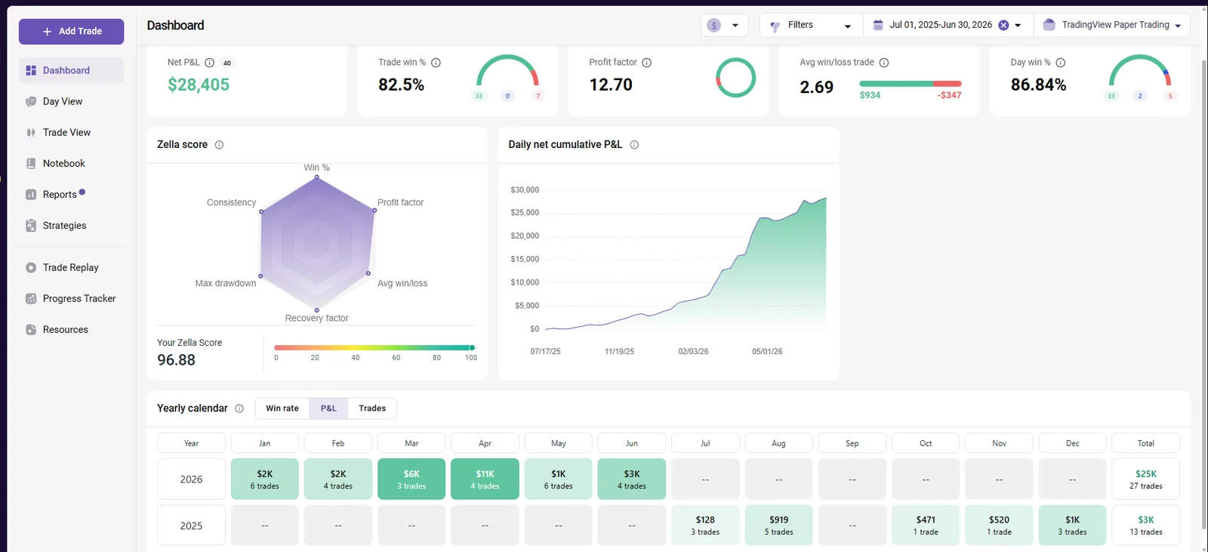Click the Zella Score slider marker
This screenshot has height=552, width=1208.
[472, 348]
